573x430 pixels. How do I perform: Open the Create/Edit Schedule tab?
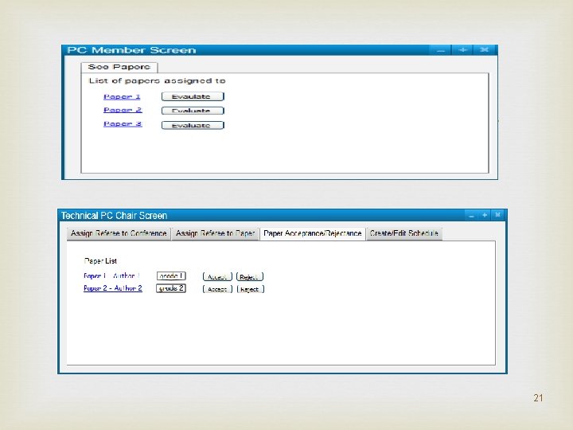(x=403, y=233)
